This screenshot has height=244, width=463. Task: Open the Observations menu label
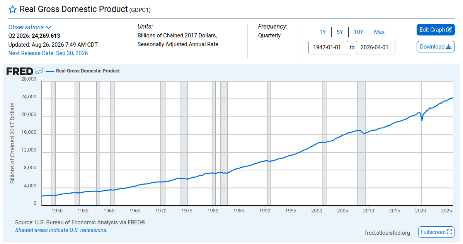click(26, 27)
